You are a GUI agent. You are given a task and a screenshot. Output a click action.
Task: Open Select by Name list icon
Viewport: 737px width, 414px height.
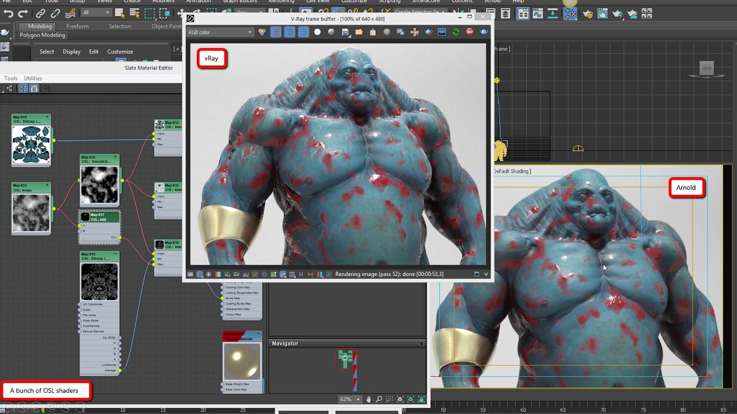pos(134,13)
